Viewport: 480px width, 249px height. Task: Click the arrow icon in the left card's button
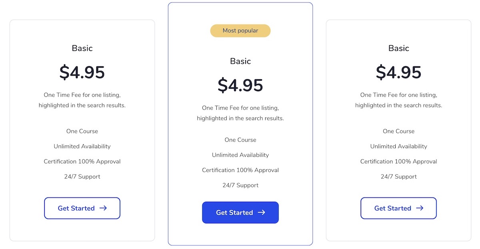tap(103, 208)
